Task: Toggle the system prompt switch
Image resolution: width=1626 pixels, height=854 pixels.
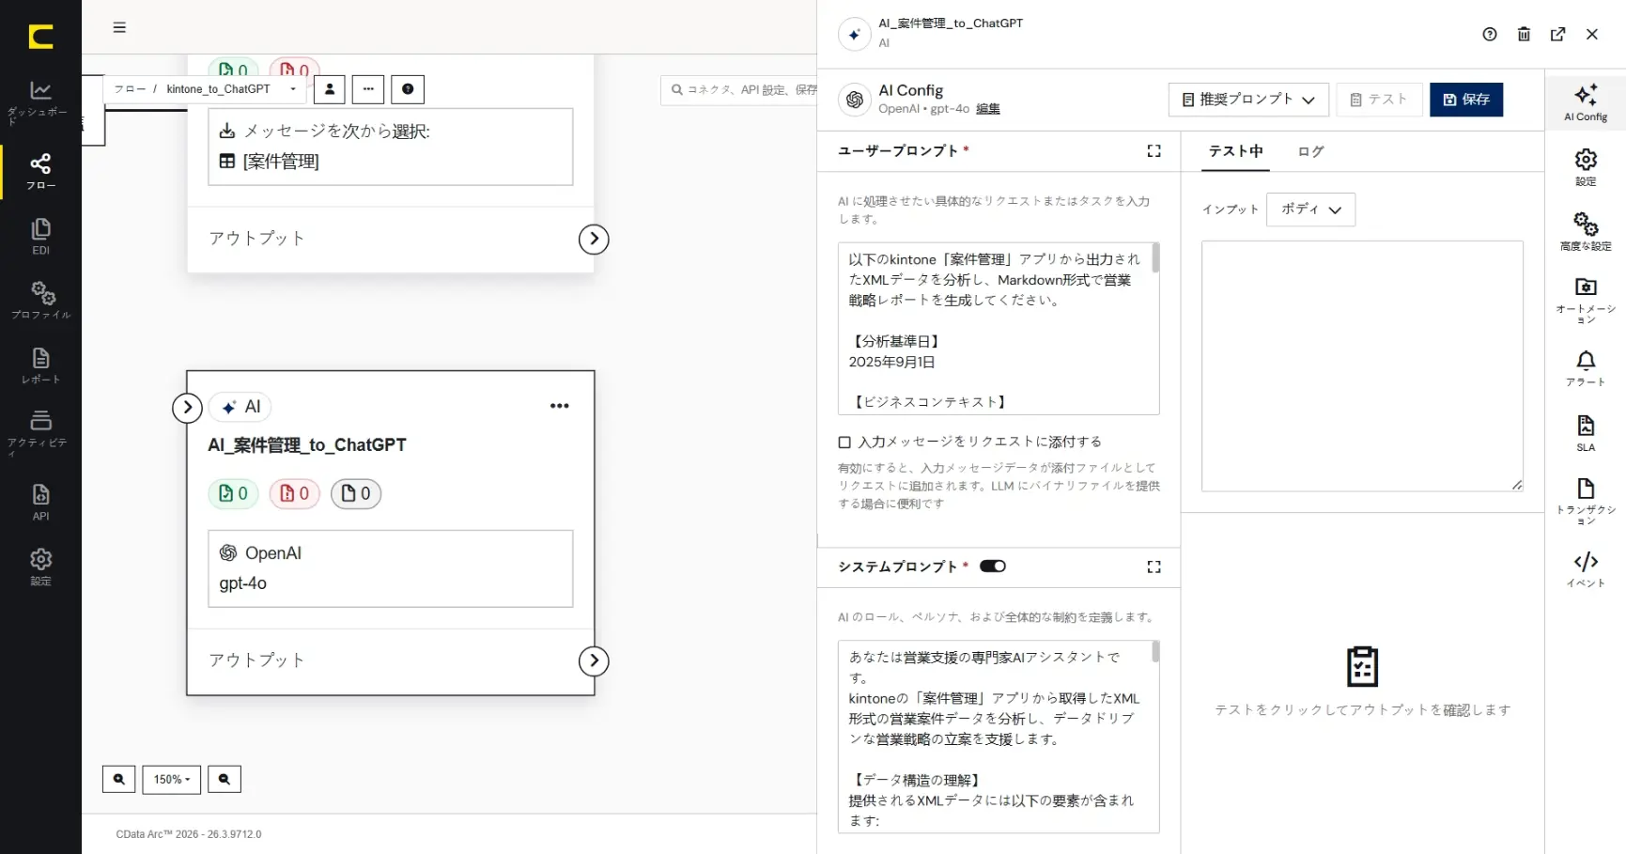Action: click(993, 566)
